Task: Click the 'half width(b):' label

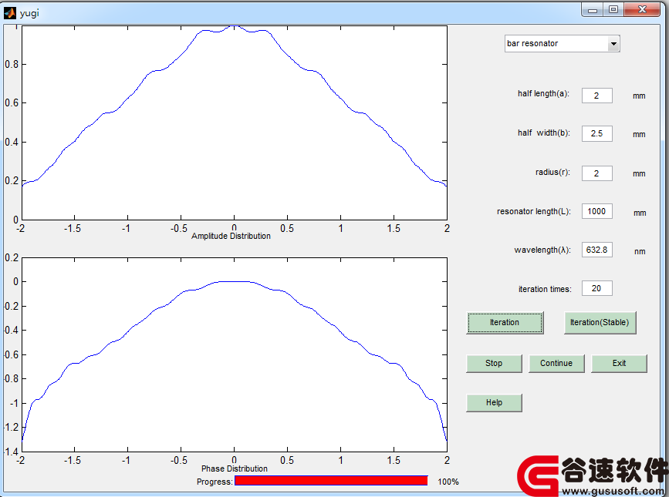Action: point(543,133)
